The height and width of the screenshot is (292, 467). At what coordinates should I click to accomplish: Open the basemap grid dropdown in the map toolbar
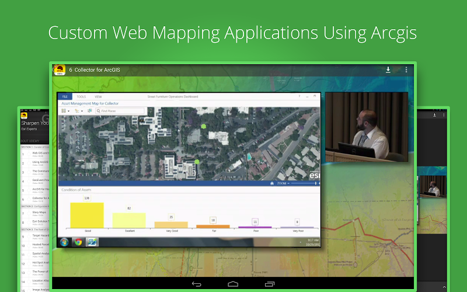[64, 110]
